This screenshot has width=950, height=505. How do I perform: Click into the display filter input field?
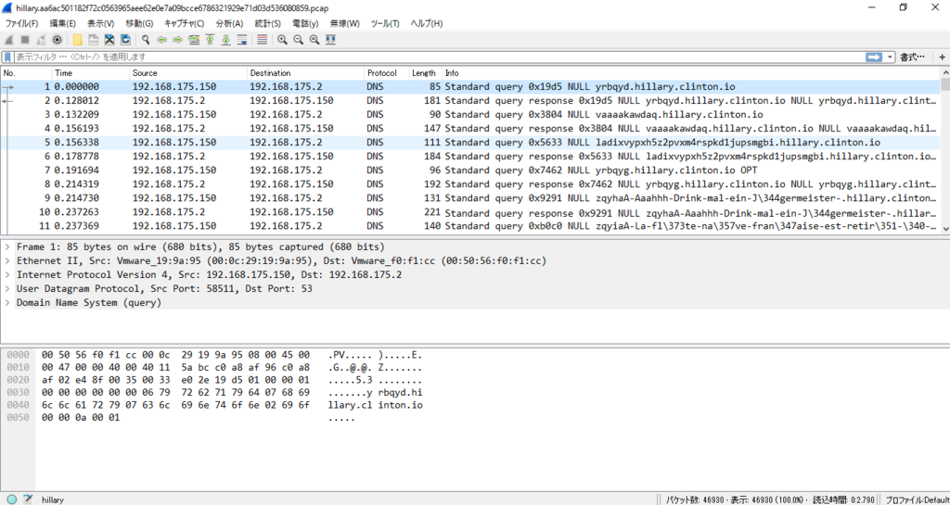pyautogui.click(x=439, y=57)
